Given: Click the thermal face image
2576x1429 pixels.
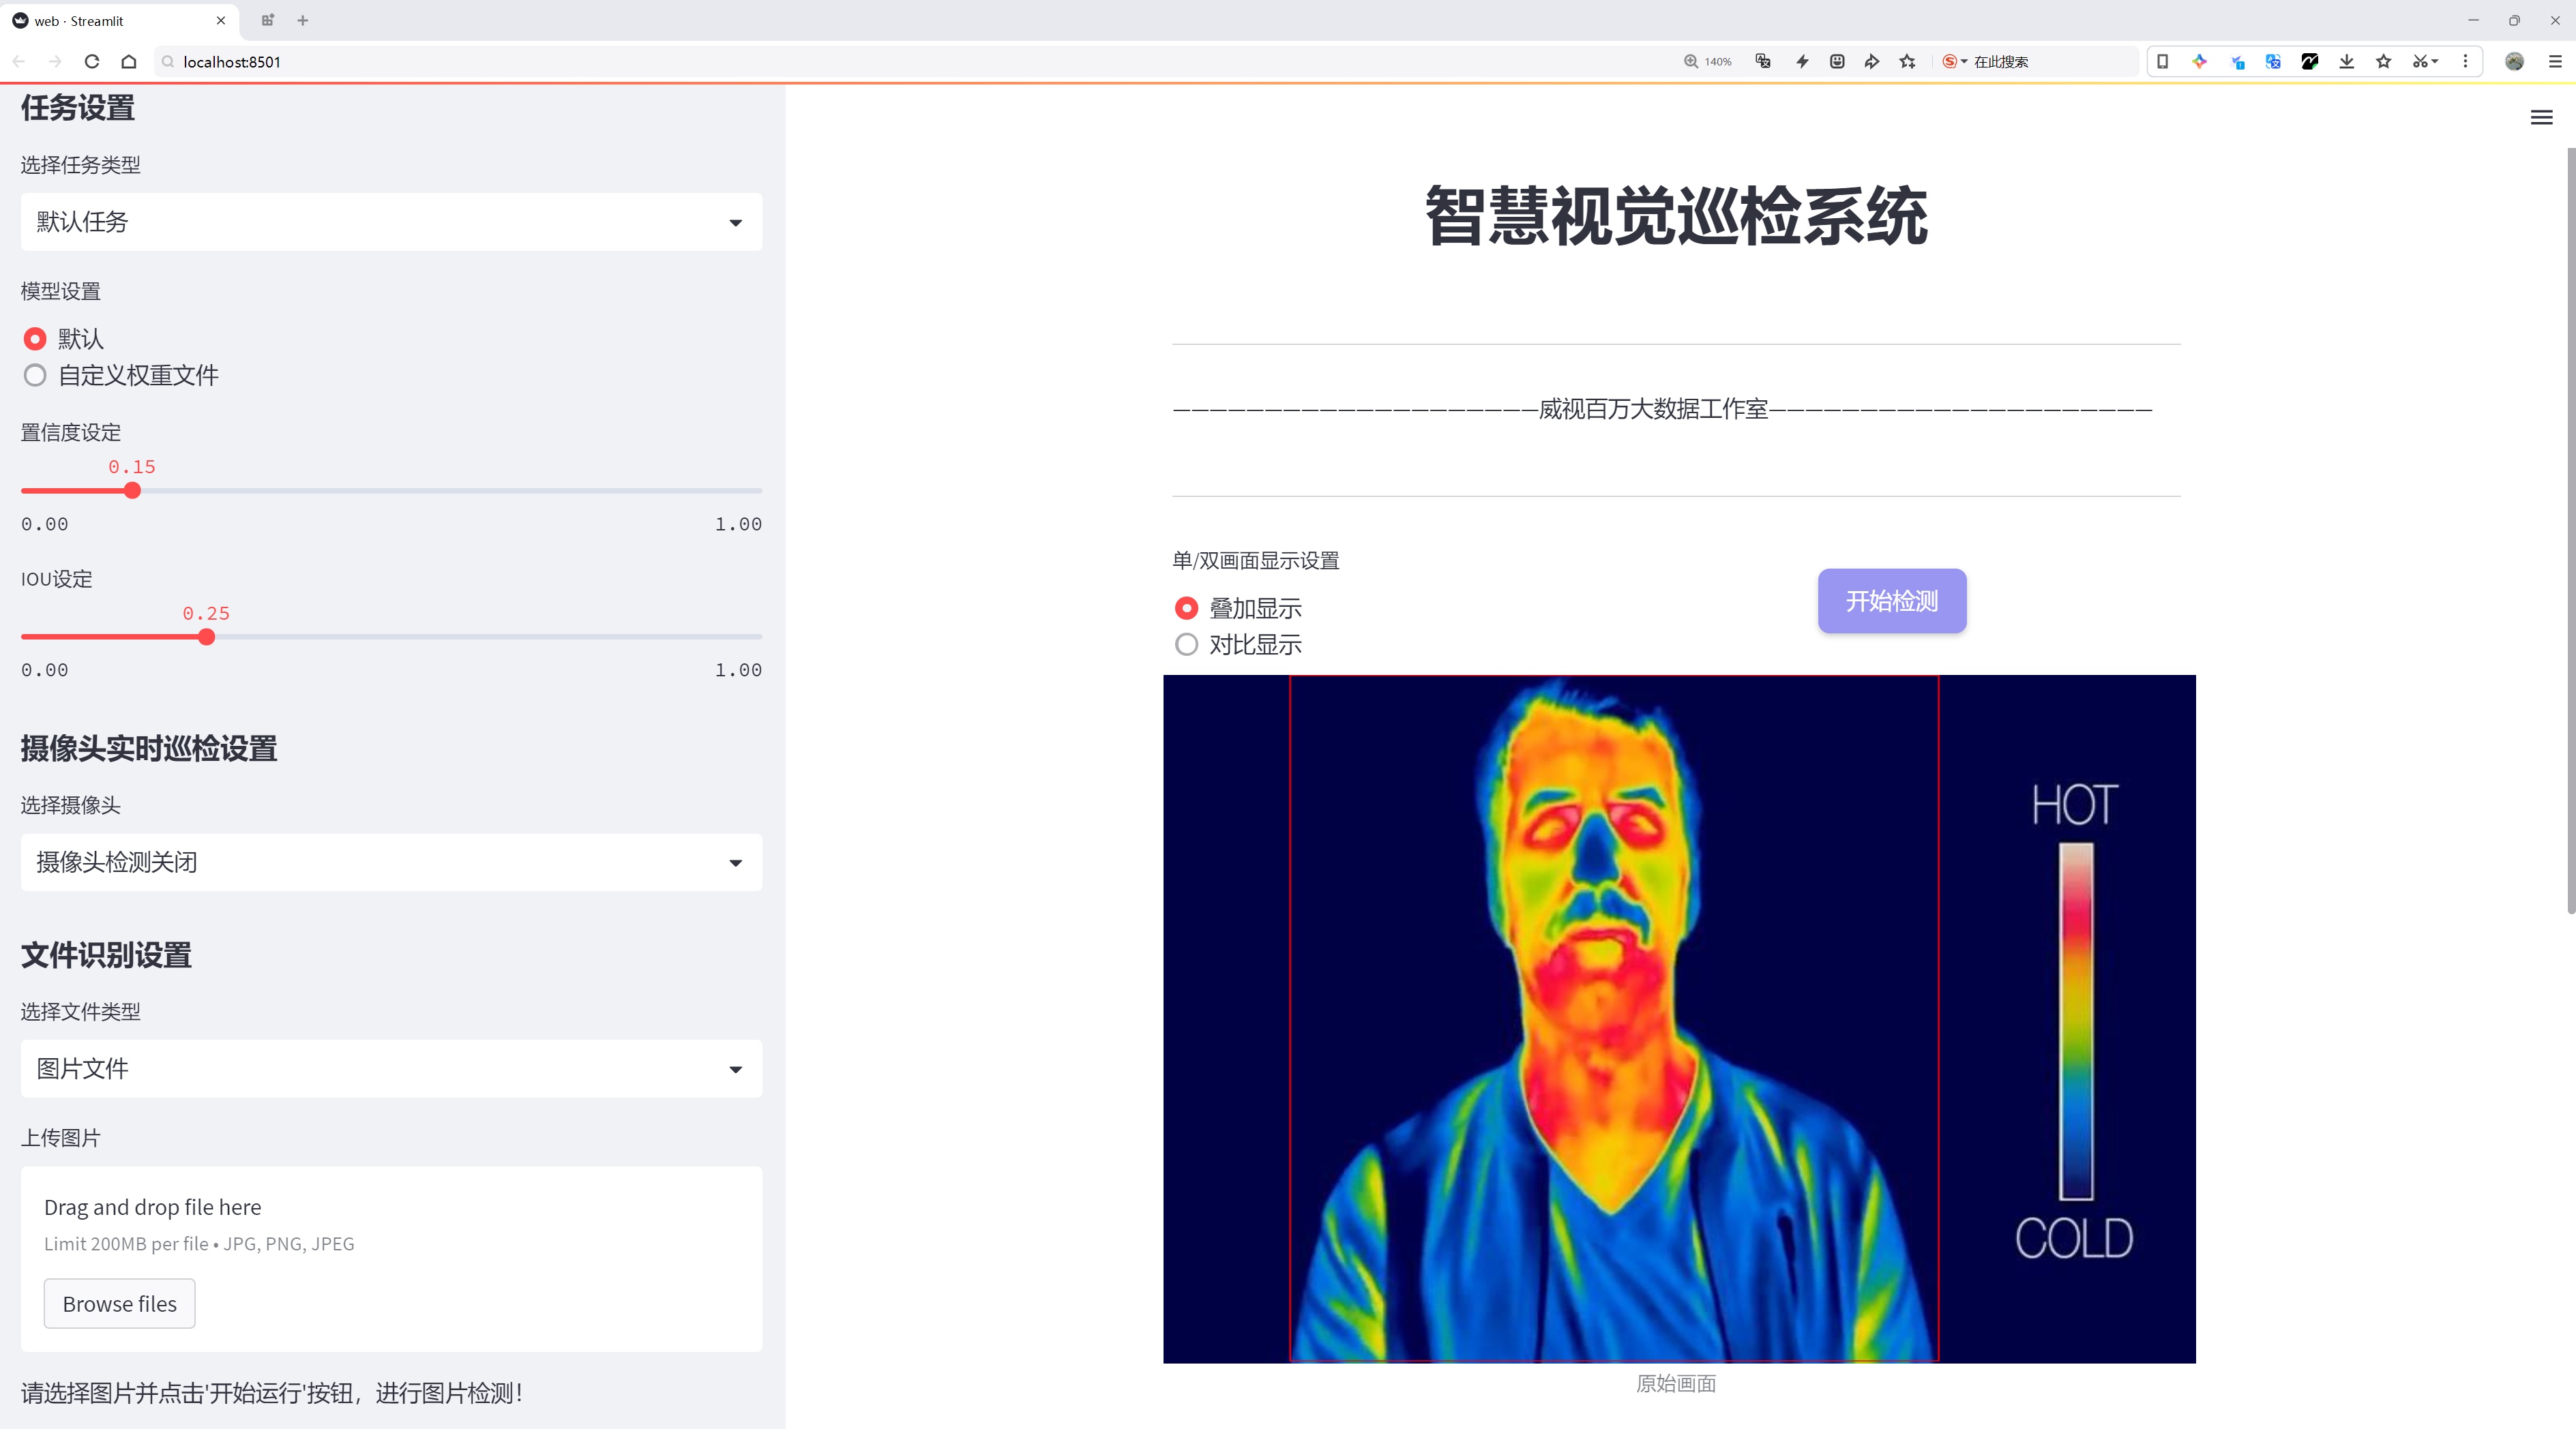Looking at the screenshot, I should coord(1679,1019).
